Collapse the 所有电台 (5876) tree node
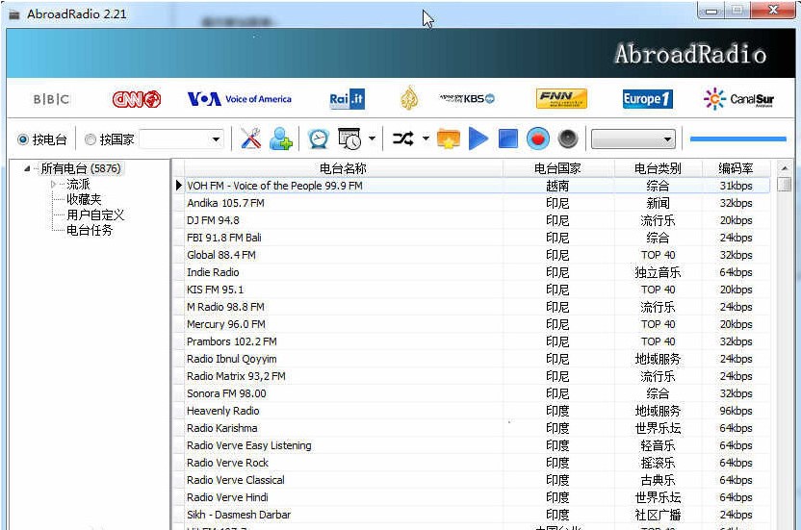 click(27, 168)
